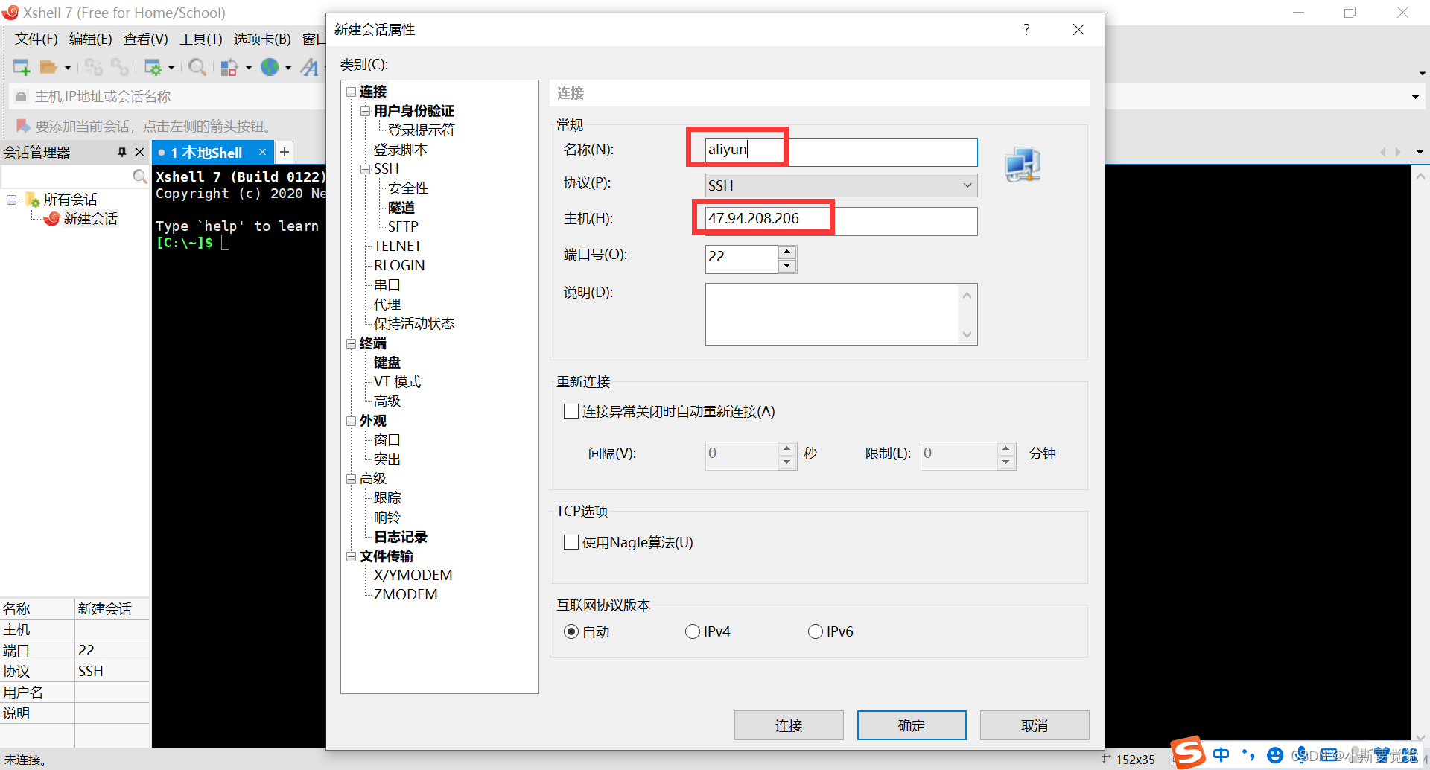Image resolution: width=1430 pixels, height=770 pixels.
Task: Click the session manager search box
Action: coord(66,176)
